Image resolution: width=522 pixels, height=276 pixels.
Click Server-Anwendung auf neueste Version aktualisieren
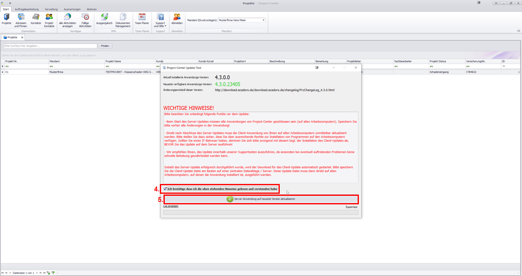click(x=261, y=199)
